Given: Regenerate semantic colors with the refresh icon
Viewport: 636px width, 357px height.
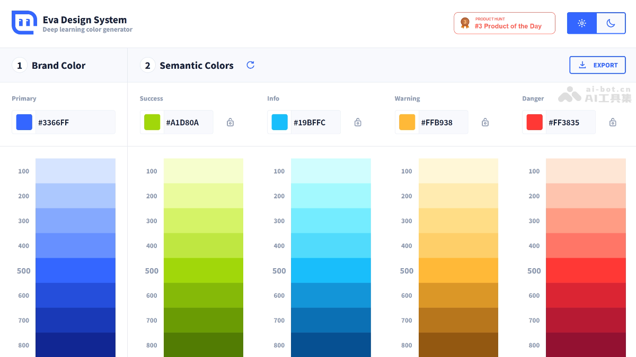Looking at the screenshot, I should [250, 65].
